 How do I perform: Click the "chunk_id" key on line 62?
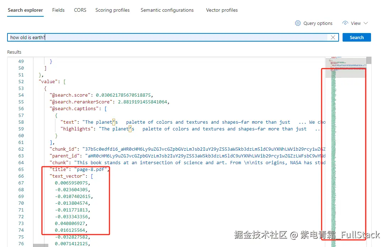(x=63, y=149)
